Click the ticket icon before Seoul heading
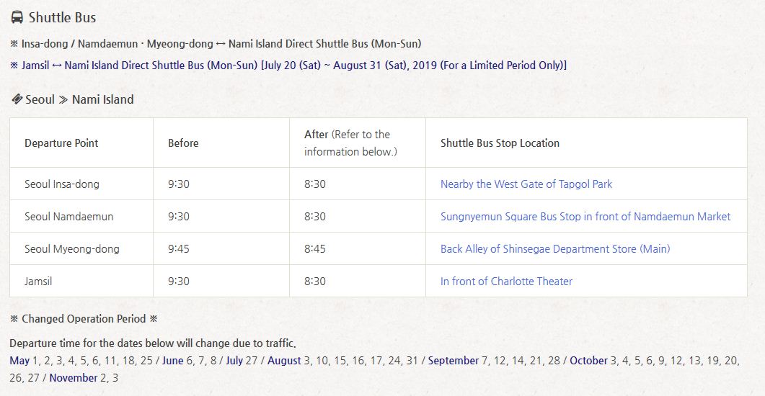The height and width of the screenshot is (396, 765). coord(17,99)
